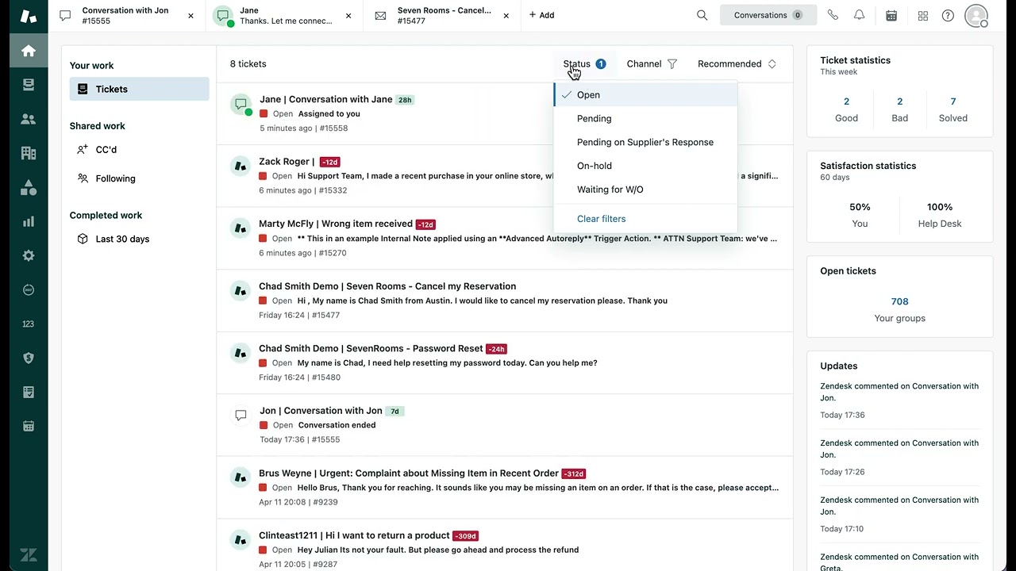Screen dimensions: 1016x571
Task: Open the Views icon in the sidebar
Action: [x=29, y=85]
